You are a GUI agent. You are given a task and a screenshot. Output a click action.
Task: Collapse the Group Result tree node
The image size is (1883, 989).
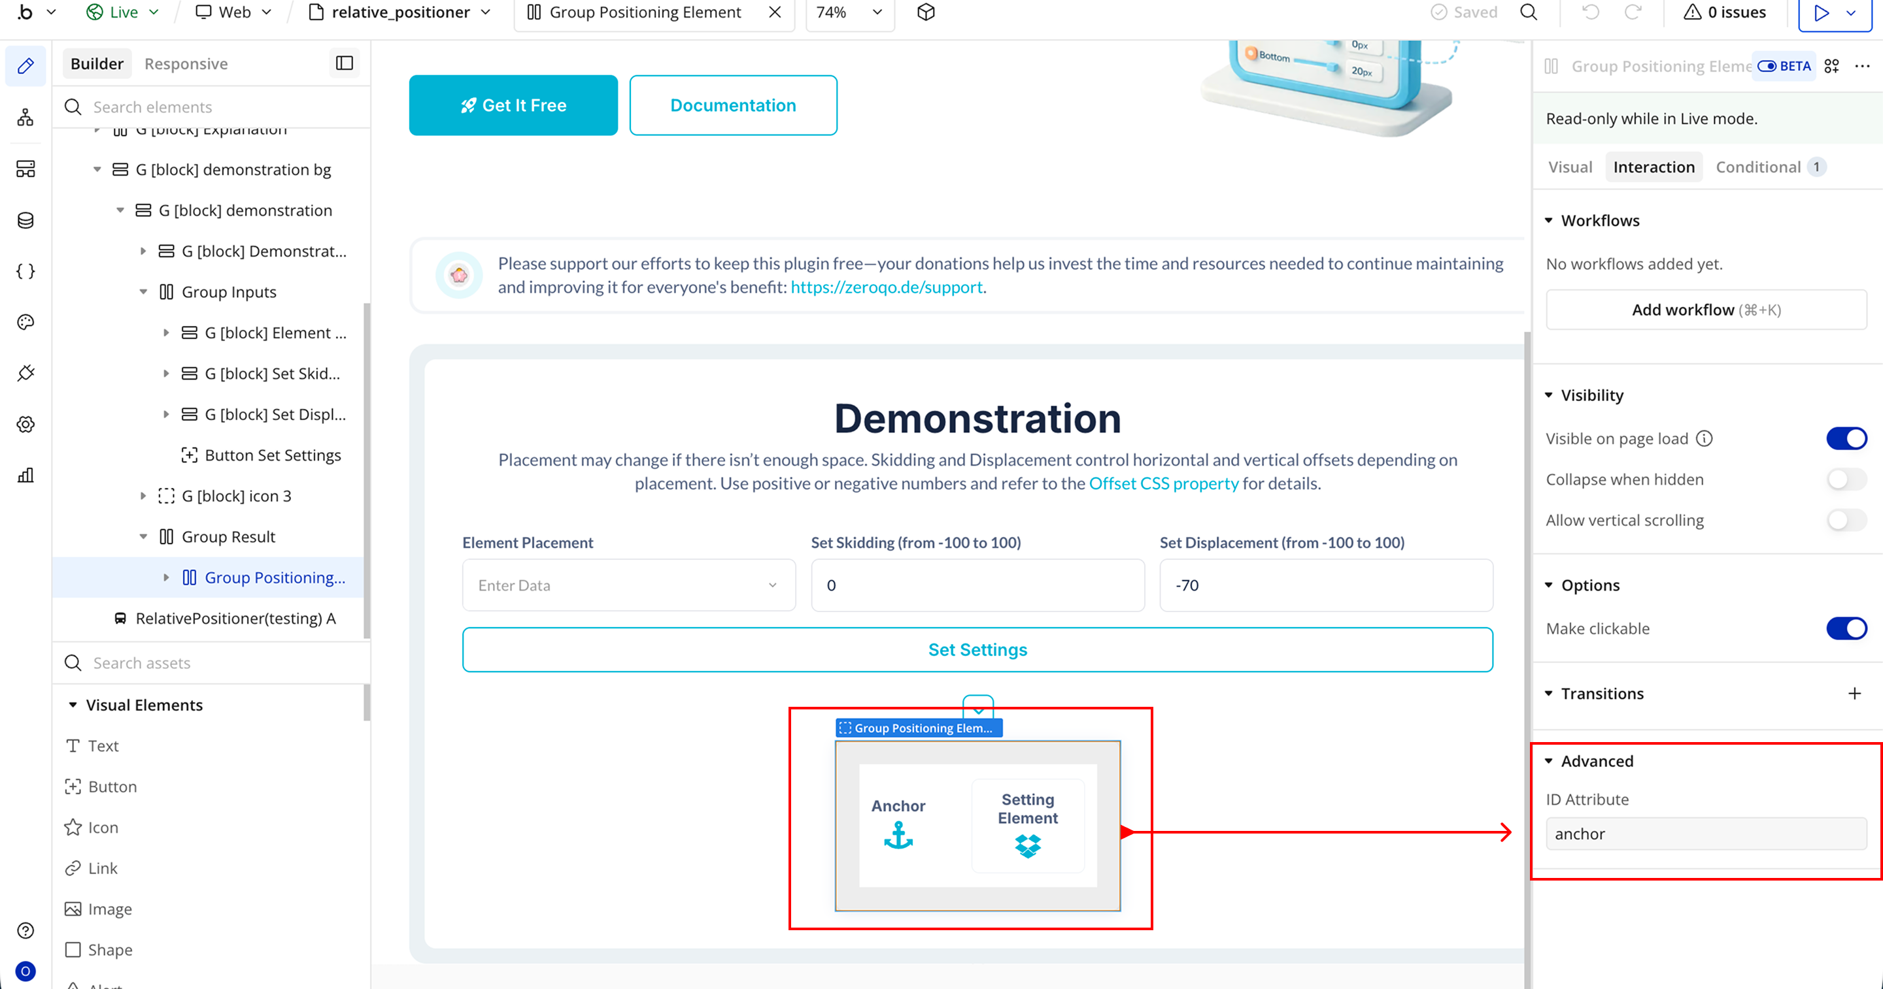click(x=143, y=537)
